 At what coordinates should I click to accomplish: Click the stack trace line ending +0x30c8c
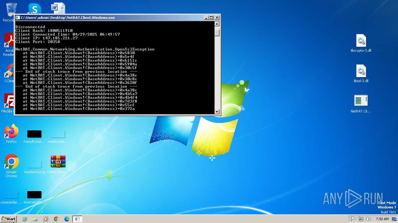pos(80,79)
